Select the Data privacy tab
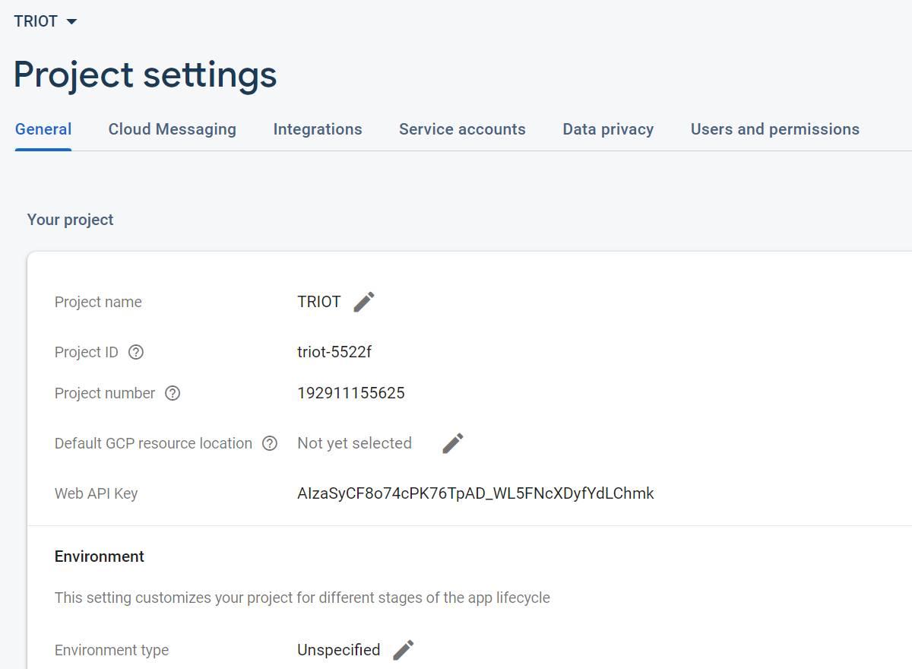 click(x=608, y=129)
